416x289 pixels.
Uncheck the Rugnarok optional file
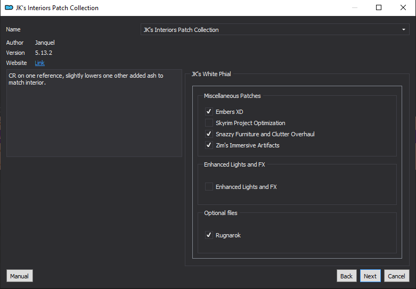pos(209,235)
